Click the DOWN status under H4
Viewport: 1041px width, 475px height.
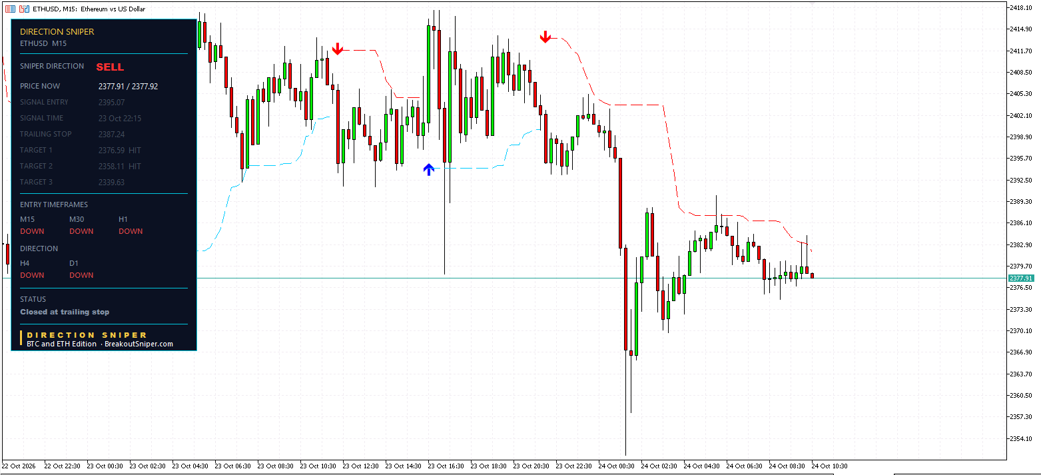32,275
